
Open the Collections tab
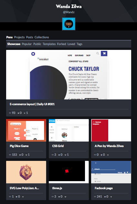click(x=42, y=37)
